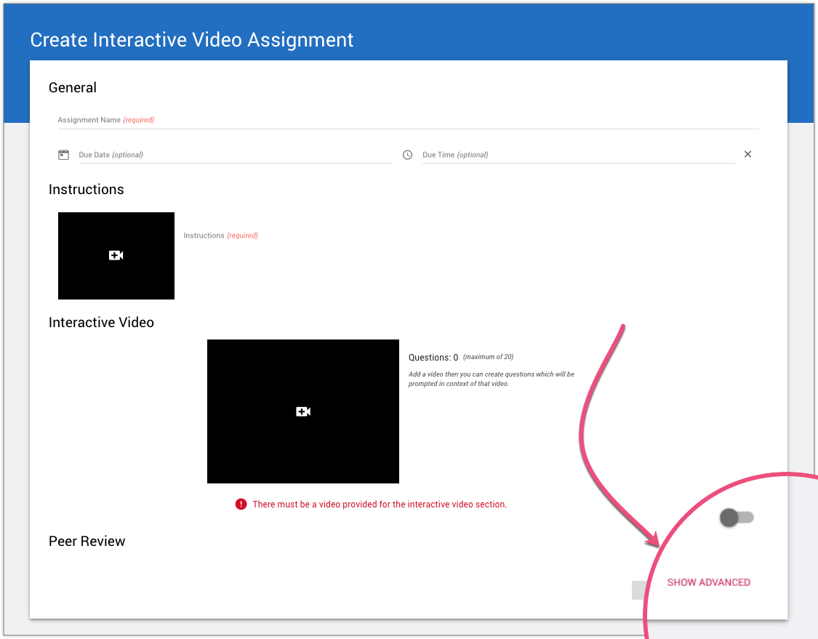The height and width of the screenshot is (639, 818).
Task: Click the SHOW ADVANCED button
Action: click(708, 582)
